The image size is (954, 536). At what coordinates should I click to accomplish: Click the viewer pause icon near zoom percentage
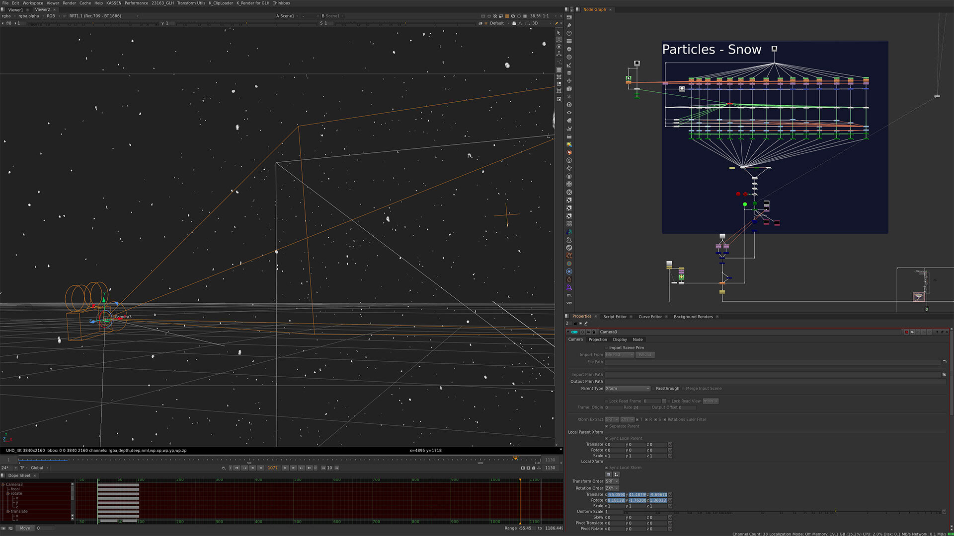tap(525, 16)
